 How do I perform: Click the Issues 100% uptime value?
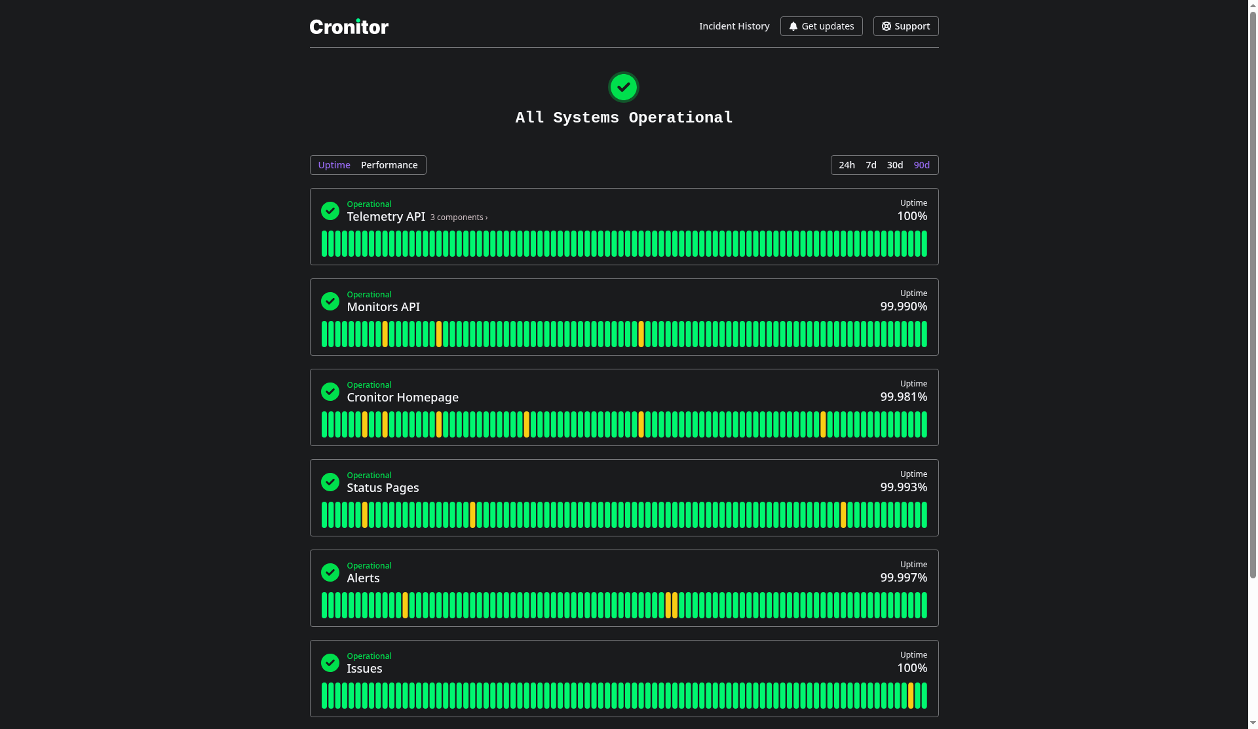tap(911, 668)
